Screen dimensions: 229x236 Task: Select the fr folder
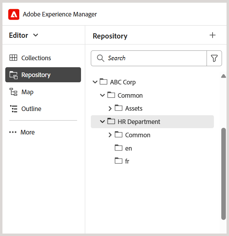(127, 161)
